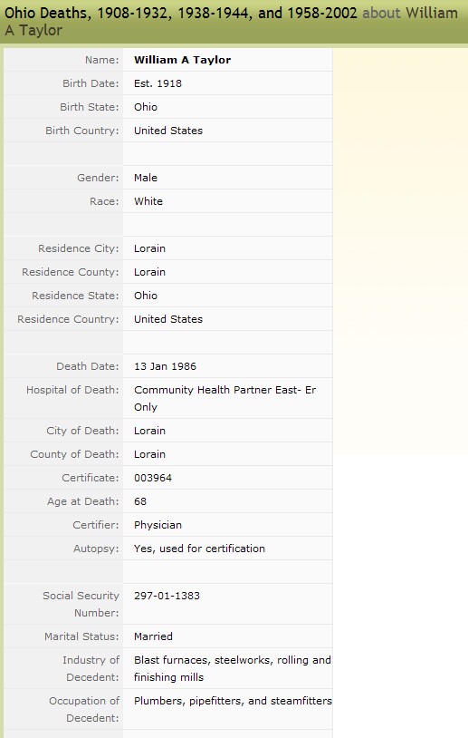Click the birth date value Est. 1918
Viewport: 468px width, 738px height.
point(158,83)
